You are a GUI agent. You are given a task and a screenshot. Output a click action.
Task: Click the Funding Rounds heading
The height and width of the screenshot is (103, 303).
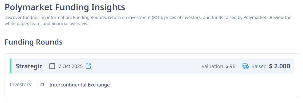point(34,42)
